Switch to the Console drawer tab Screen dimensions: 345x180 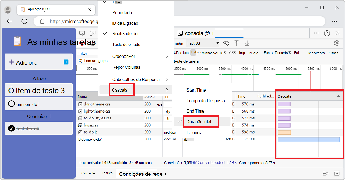pos(88,173)
